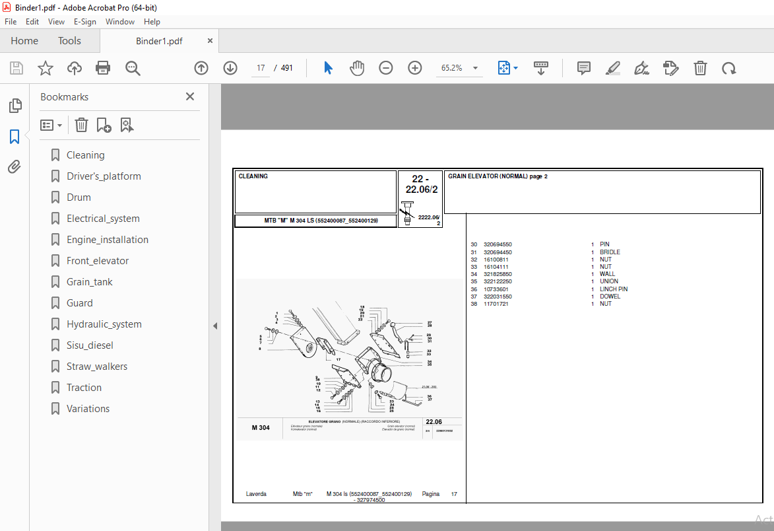The image size is (774, 531).
Task: Go to next page arrow
Action: point(230,68)
